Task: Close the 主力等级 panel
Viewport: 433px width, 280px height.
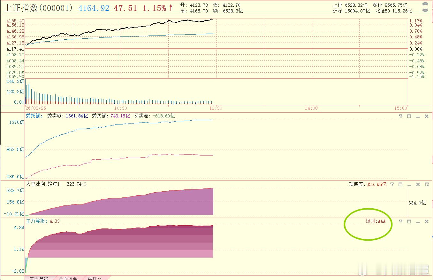Action: pyautogui.click(x=426, y=221)
